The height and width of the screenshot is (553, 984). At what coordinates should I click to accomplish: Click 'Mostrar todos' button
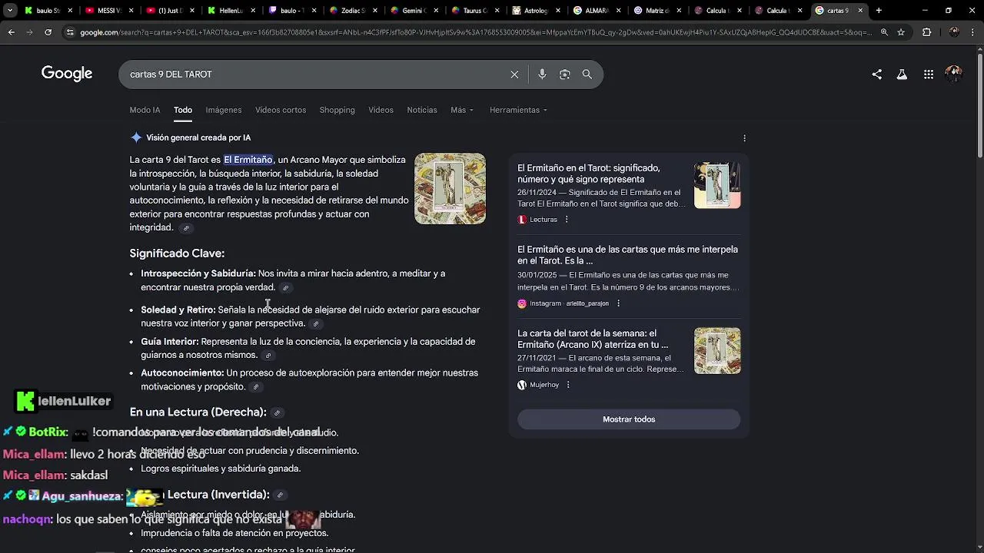click(629, 419)
